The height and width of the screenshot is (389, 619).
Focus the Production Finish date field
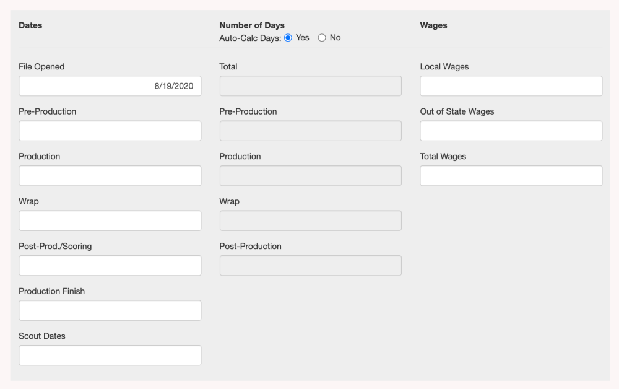pyautogui.click(x=110, y=310)
